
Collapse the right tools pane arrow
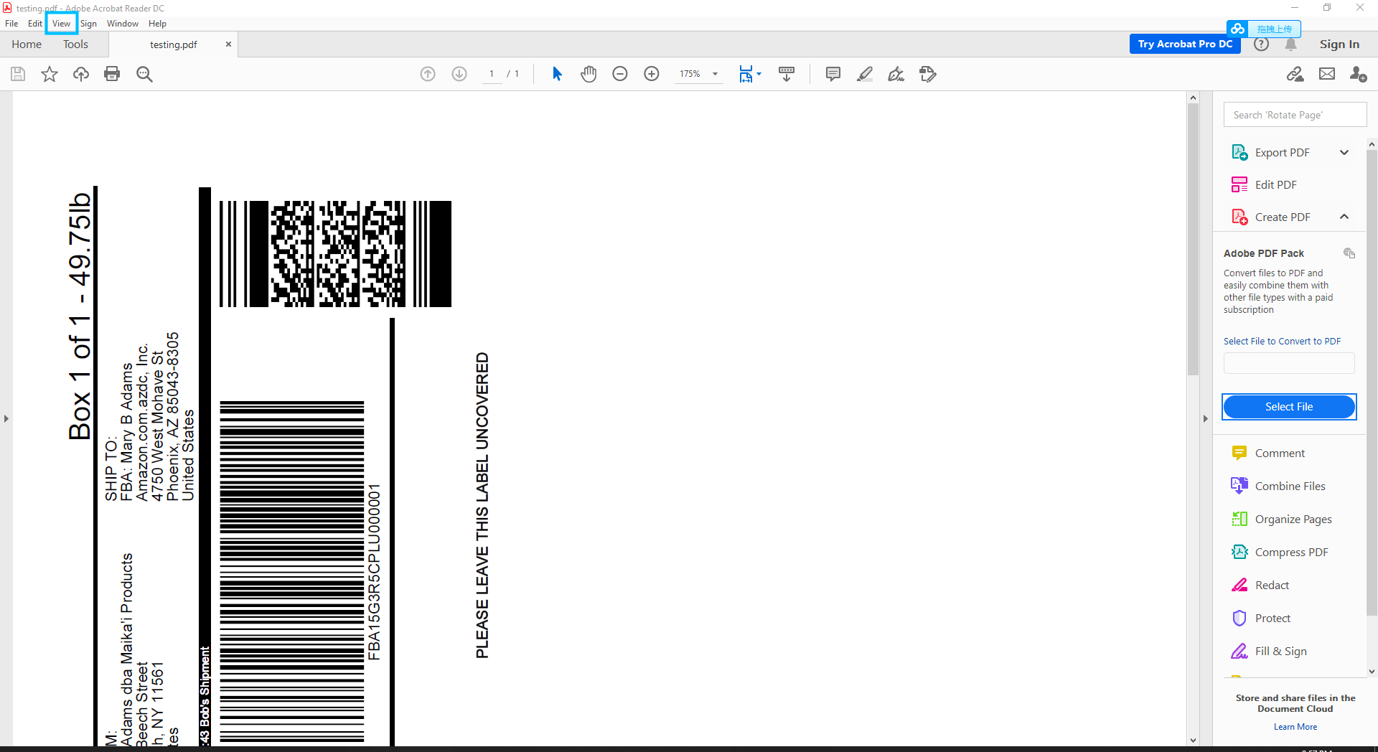point(1206,418)
